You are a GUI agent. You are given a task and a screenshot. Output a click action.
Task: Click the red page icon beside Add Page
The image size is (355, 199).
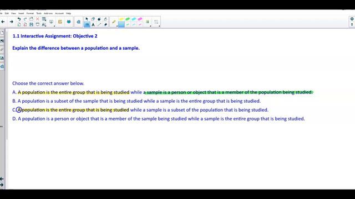[x=25, y=24]
